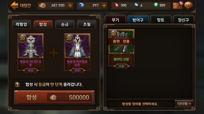
Task: Open the 장신구 category tab
Action: click(x=183, y=20)
